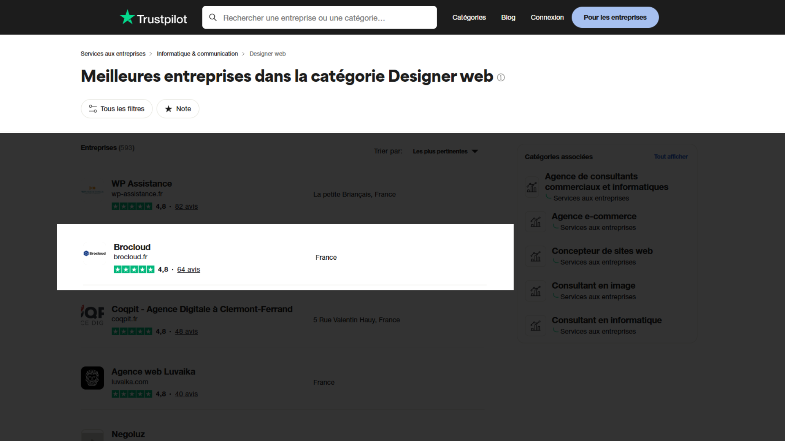Open Coqpit's '48 avis' link

(x=186, y=332)
